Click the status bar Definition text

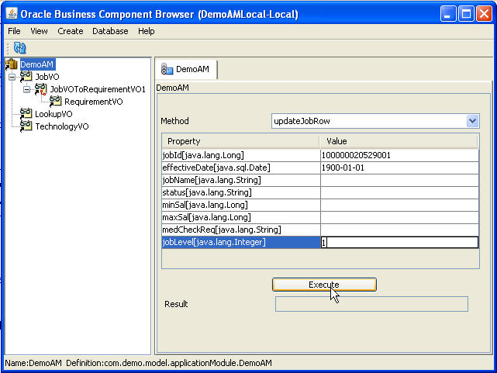pos(169,363)
